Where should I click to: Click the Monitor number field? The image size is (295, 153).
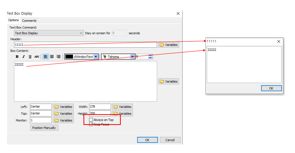tap(41, 120)
